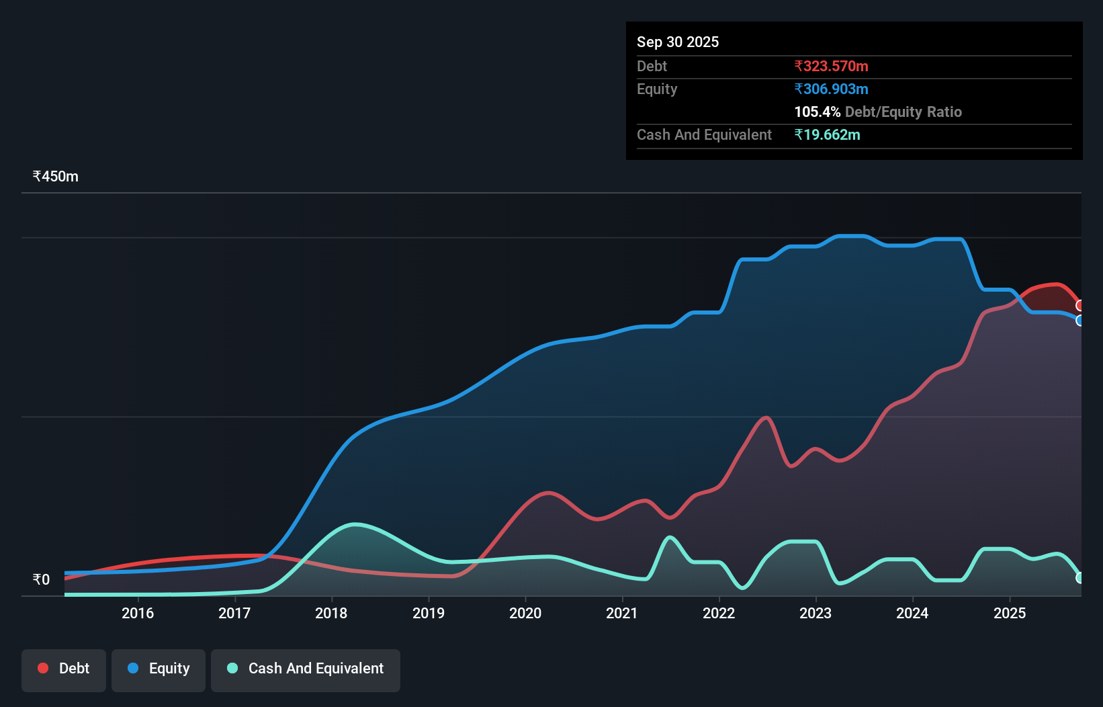Click the rupee symbol on the ₹450m axis label
1103x707 pixels.
(x=37, y=176)
